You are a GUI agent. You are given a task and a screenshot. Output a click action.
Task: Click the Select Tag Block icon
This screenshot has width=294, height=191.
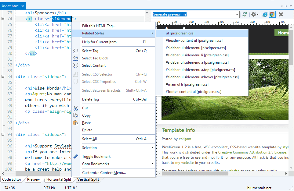(76, 58)
